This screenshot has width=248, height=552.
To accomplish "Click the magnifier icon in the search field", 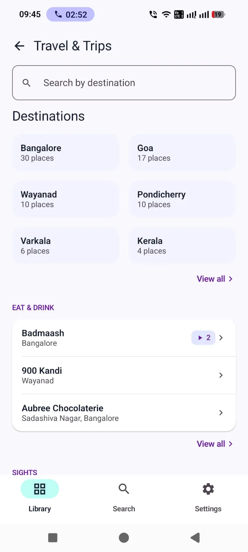I will pos(27,83).
